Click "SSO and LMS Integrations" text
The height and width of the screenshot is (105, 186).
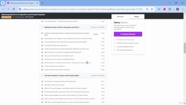click(125, 50)
